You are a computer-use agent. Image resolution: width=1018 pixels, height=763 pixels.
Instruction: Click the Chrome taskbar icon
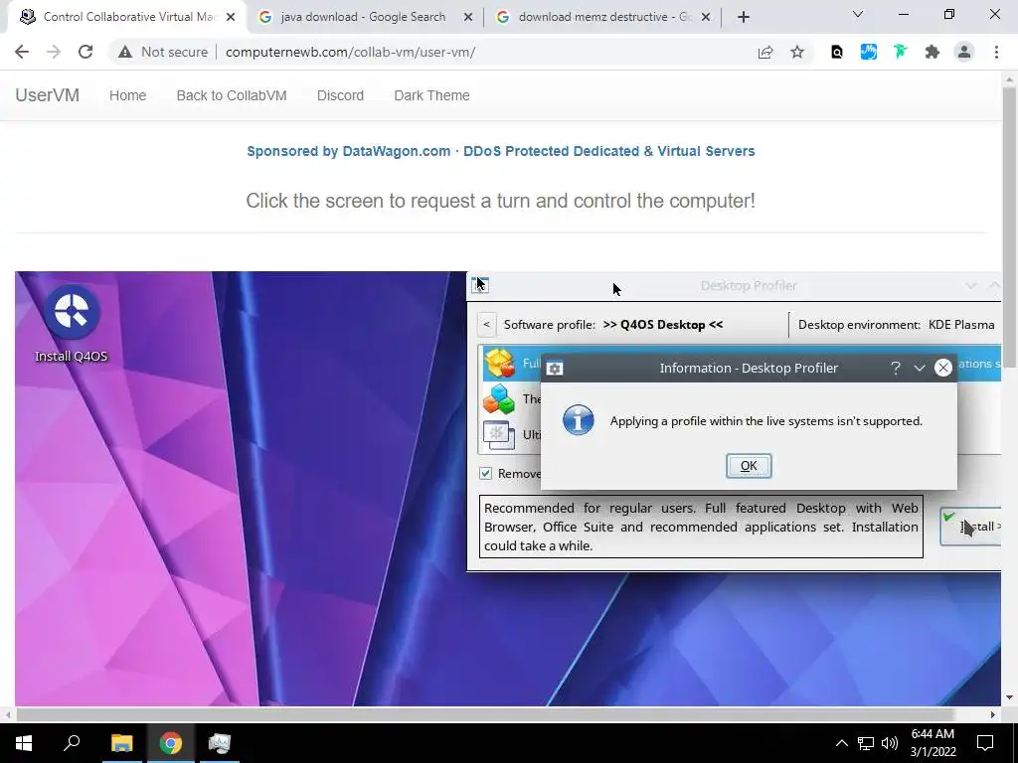pyautogui.click(x=171, y=743)
